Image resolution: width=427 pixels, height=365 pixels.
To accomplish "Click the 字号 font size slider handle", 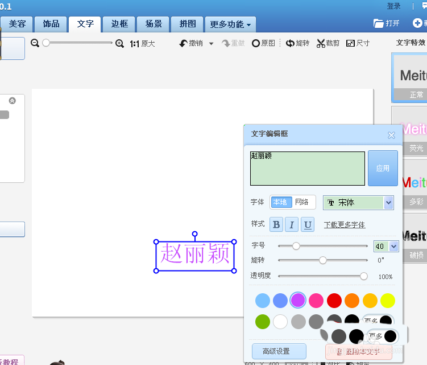I will [296, 246].
